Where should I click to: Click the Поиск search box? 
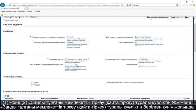[154, 5]
